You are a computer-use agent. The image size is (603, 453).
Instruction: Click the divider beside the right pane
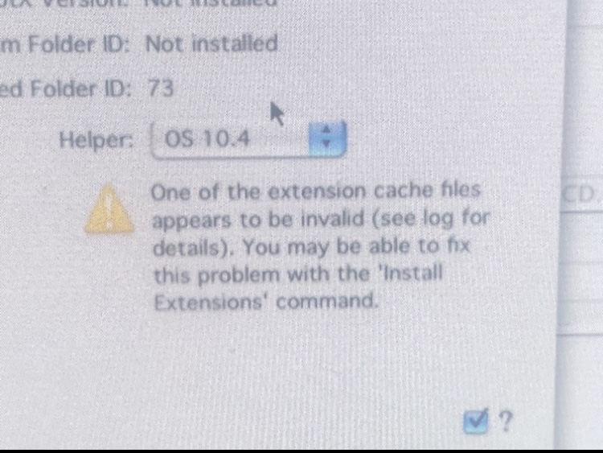562,223
